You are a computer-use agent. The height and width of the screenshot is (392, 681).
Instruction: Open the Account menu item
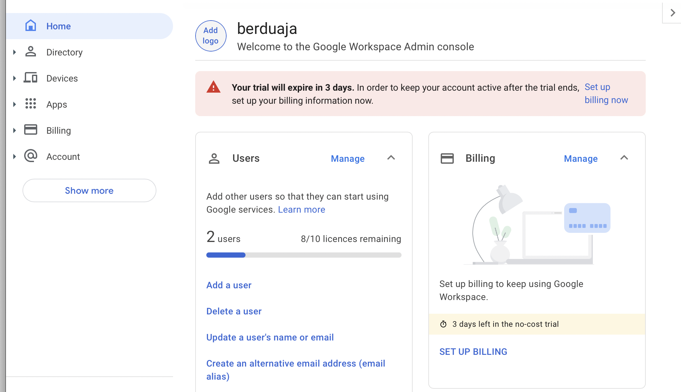63,157
